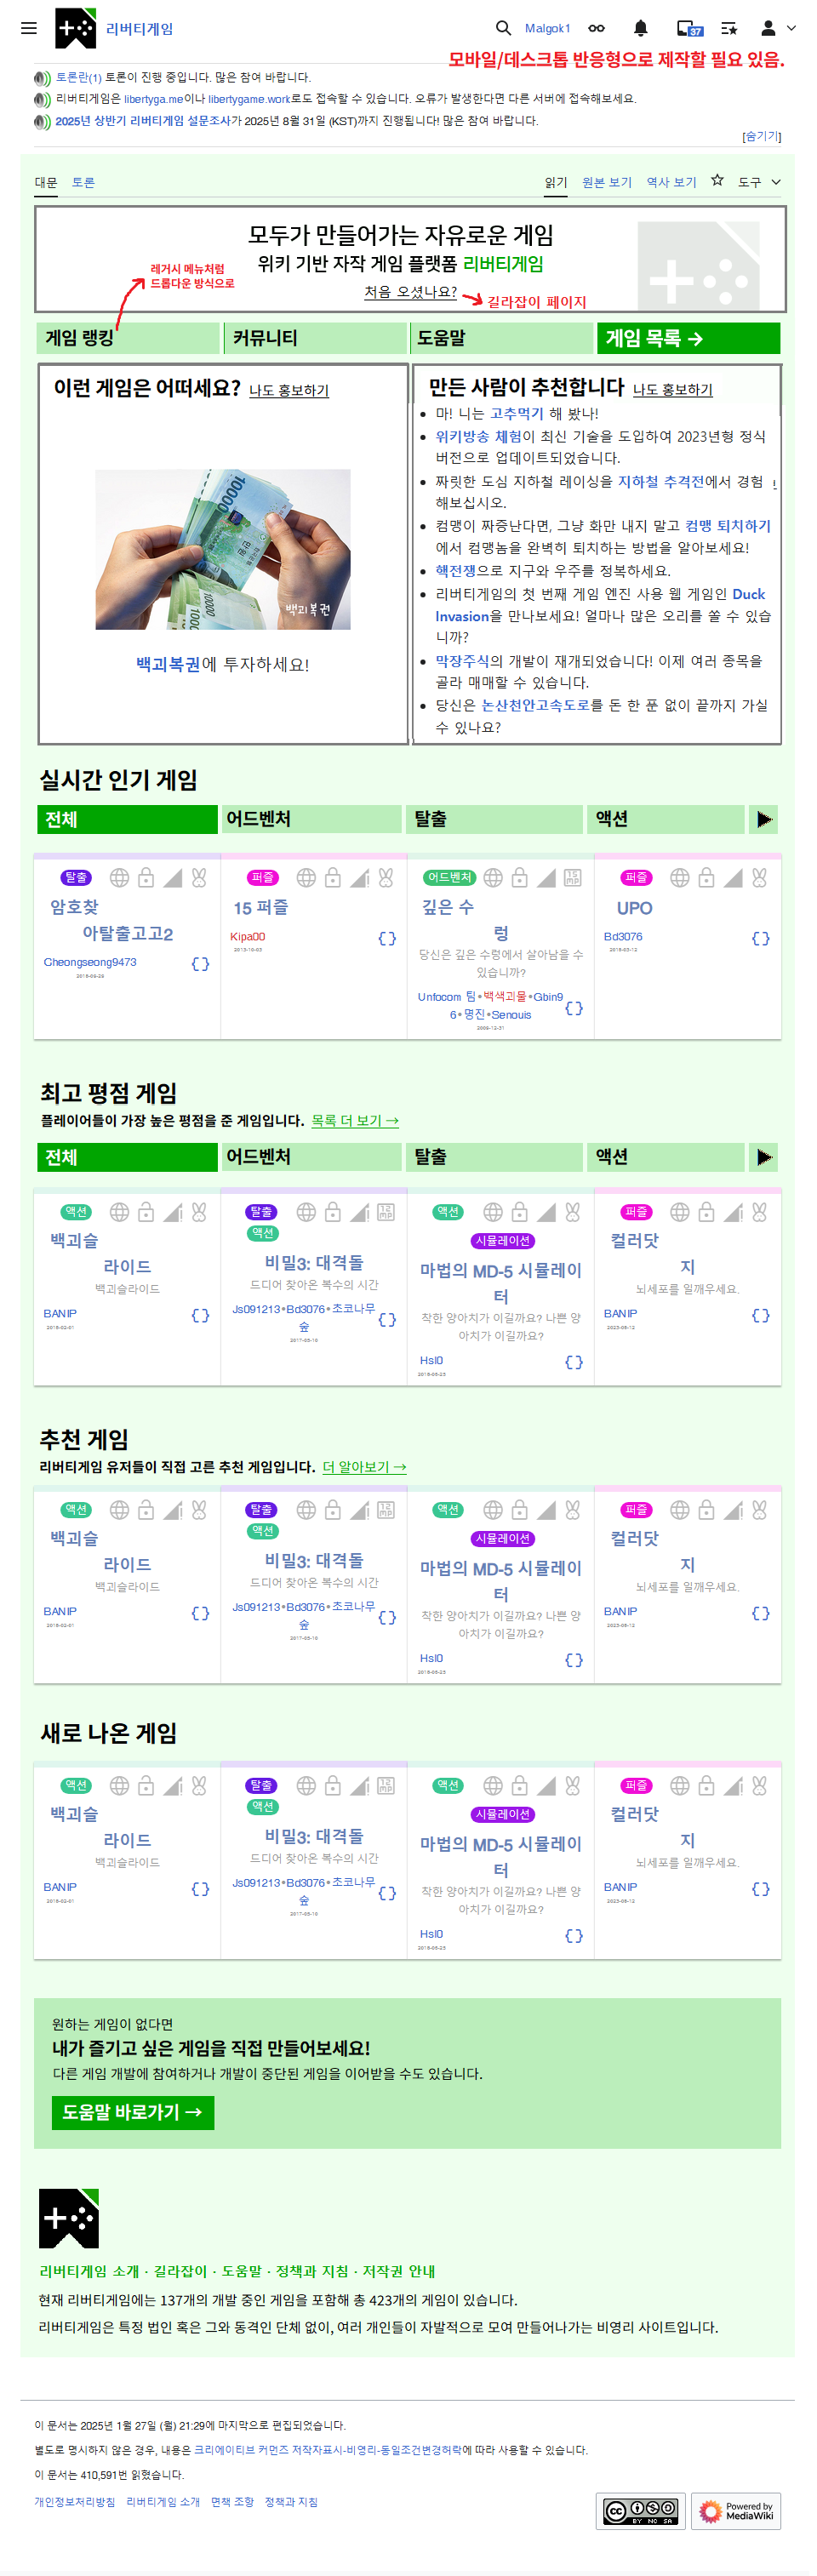
Task: Open the notices tray with 37 badge
Action: pyautogui.click(x=689, y=28)
